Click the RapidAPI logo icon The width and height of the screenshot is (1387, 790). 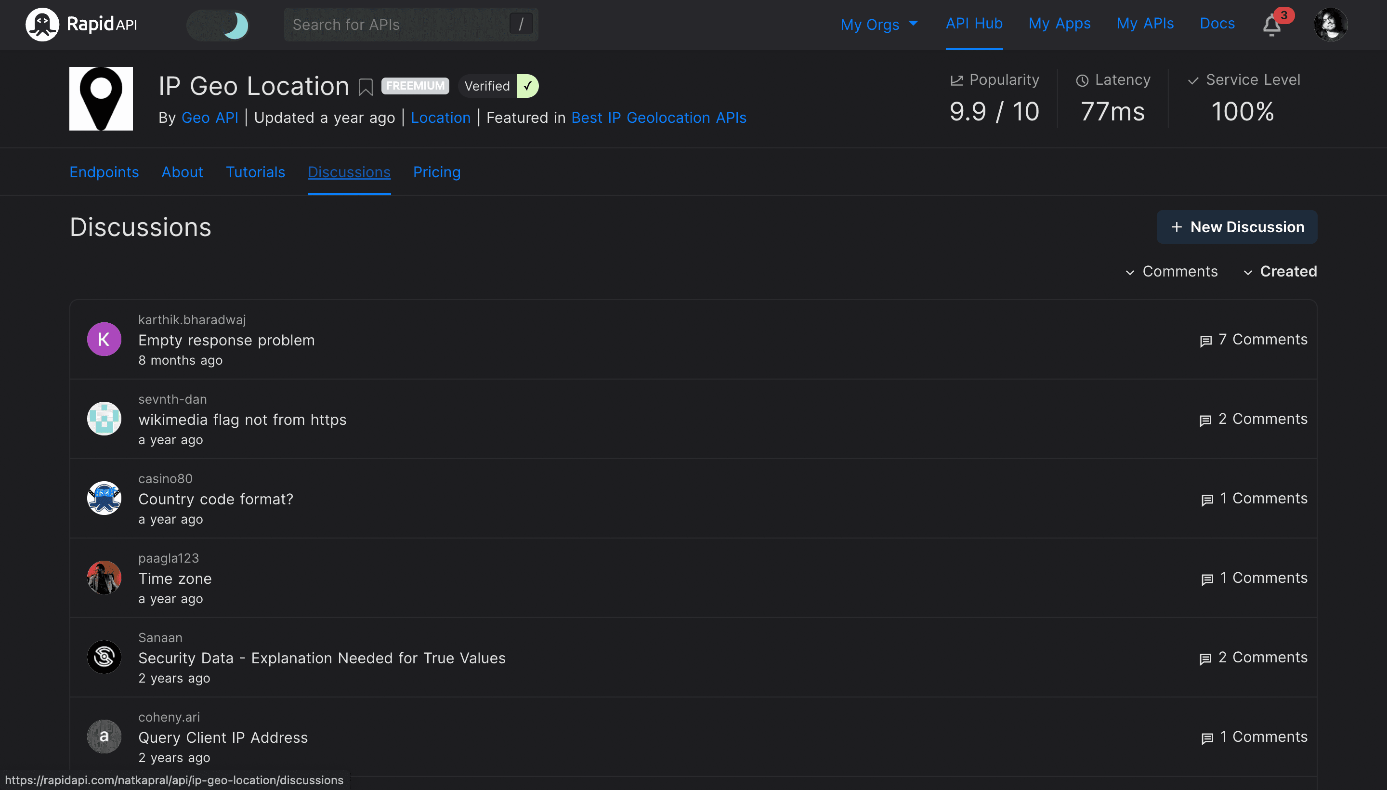click(42, 25)
